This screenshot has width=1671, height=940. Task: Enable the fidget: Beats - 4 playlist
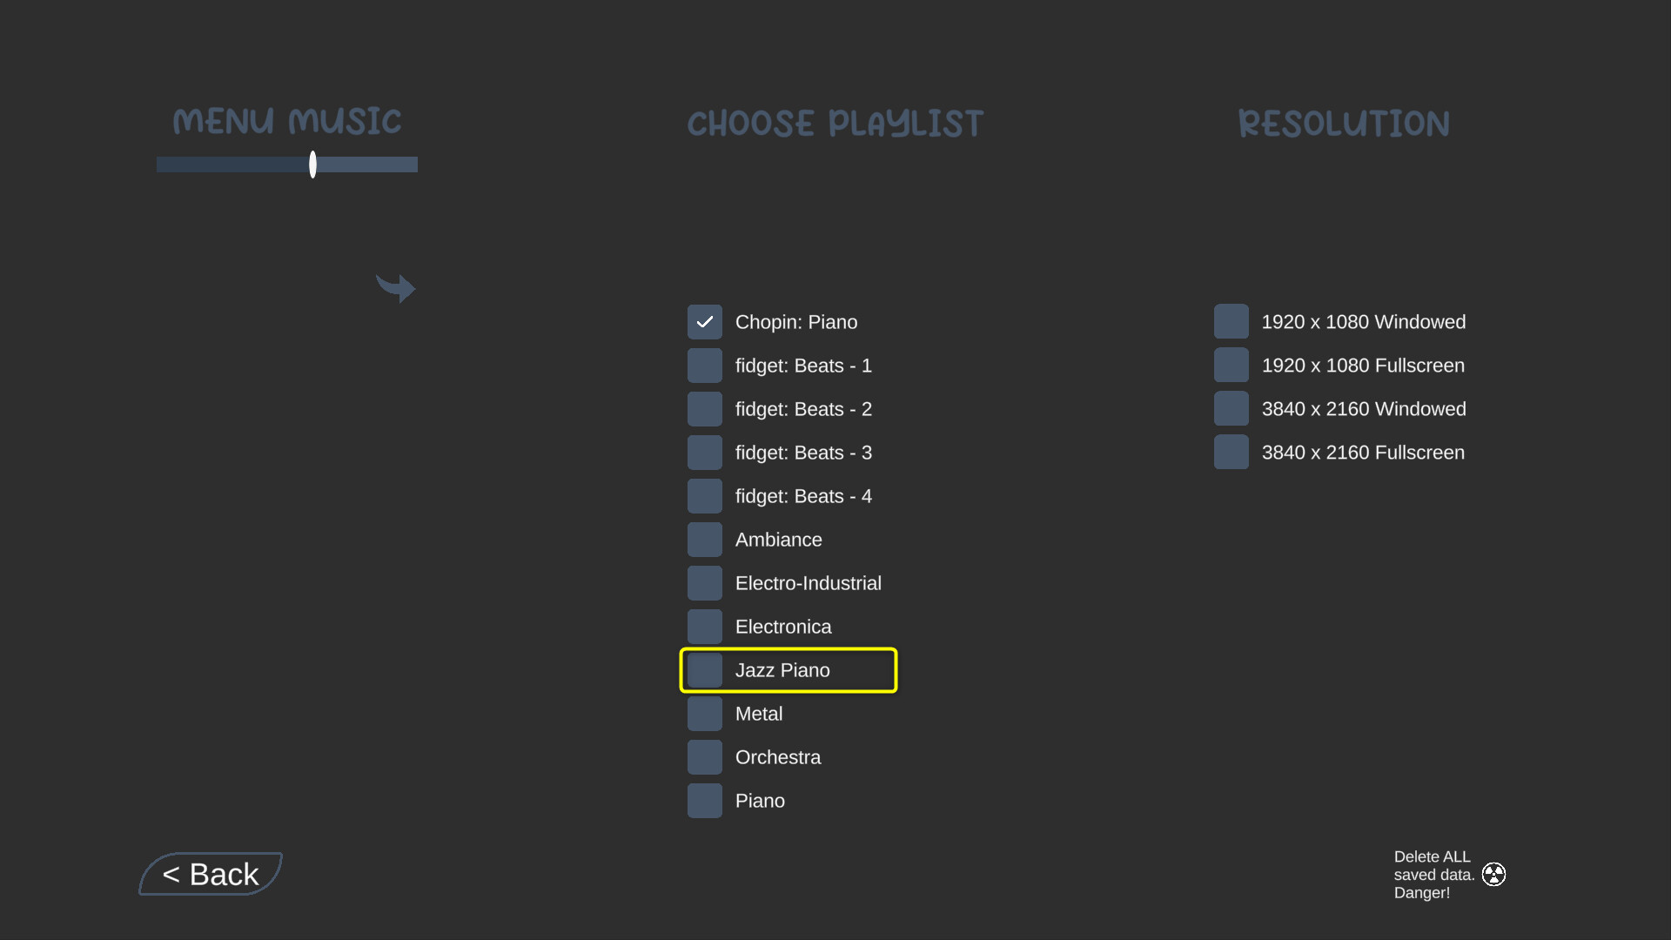click(705, 495)
